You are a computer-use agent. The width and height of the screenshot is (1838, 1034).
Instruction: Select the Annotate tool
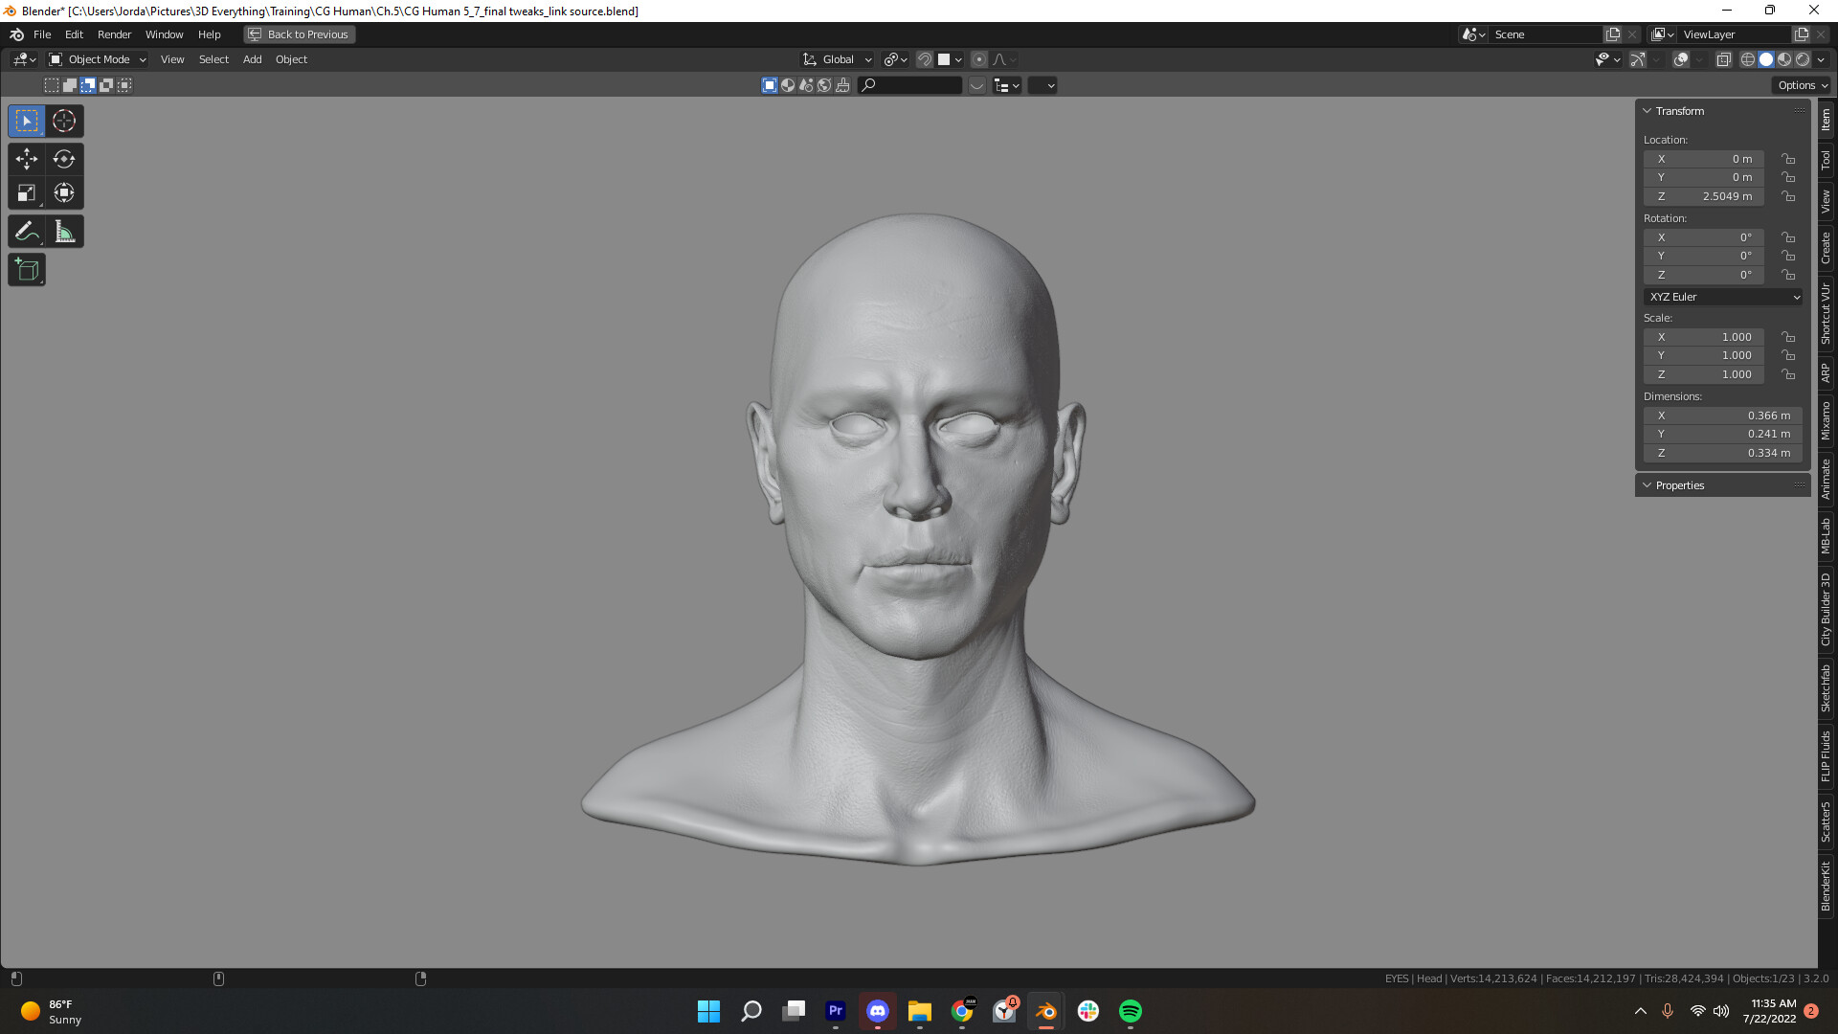pos(26,231)
